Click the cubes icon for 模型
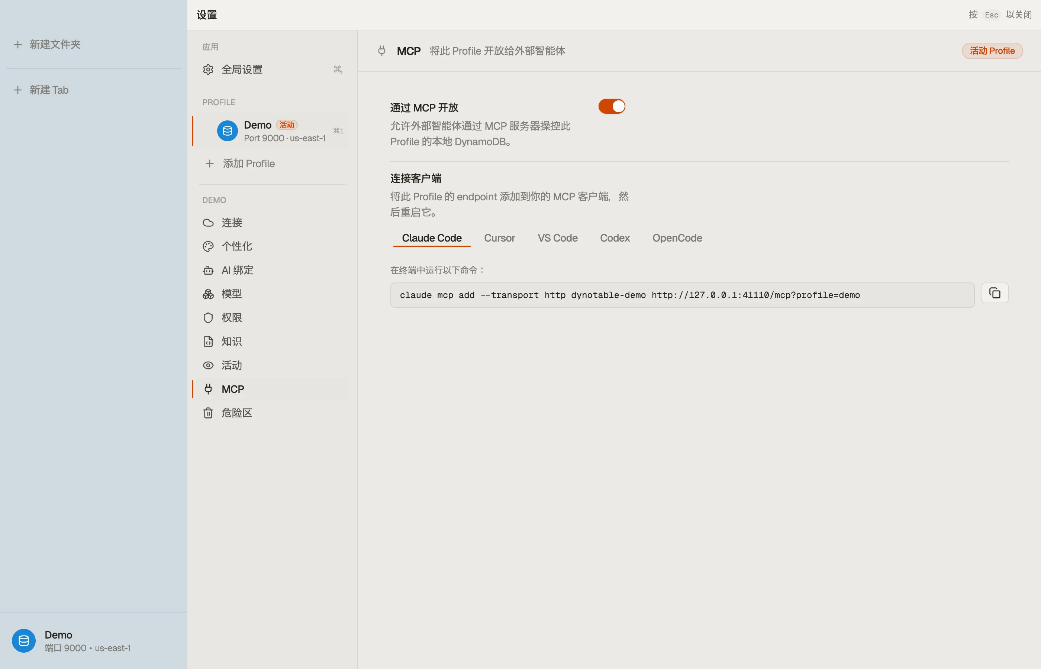 (208, 294)
